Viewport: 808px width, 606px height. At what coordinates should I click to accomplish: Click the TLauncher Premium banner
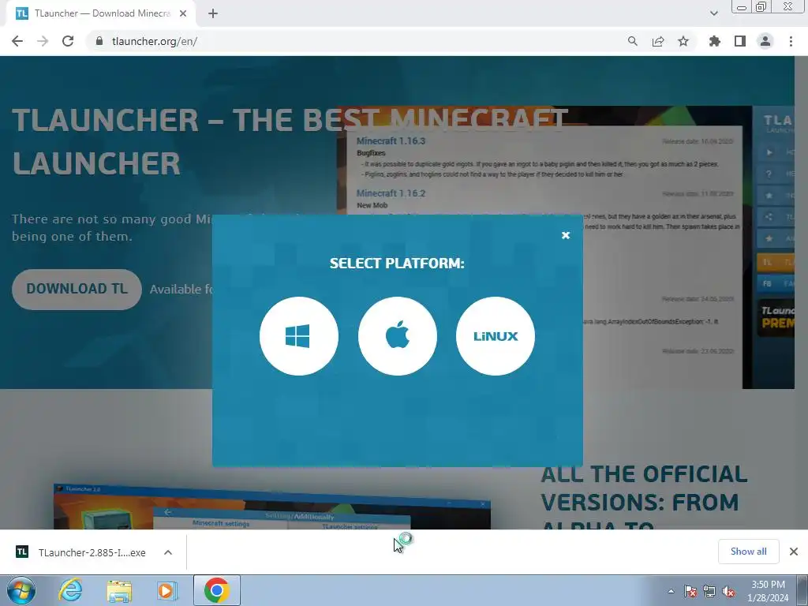point(776,318)
